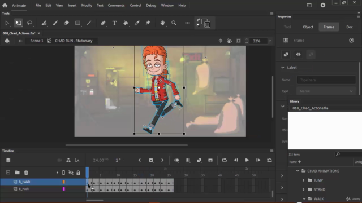
Task: Collapse the Label section
Action: [x=283, y=68]
